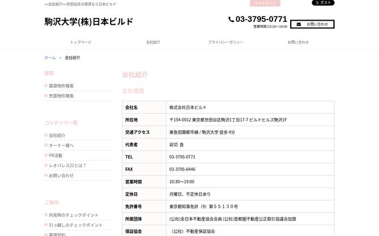Click the address cell starting 〒154-0012
The height and width of the screenshot is (236, 379).
coord(250,120)
